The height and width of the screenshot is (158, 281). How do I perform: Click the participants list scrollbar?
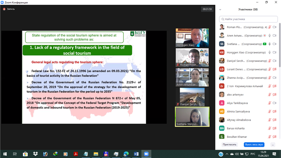coord(279,45)
